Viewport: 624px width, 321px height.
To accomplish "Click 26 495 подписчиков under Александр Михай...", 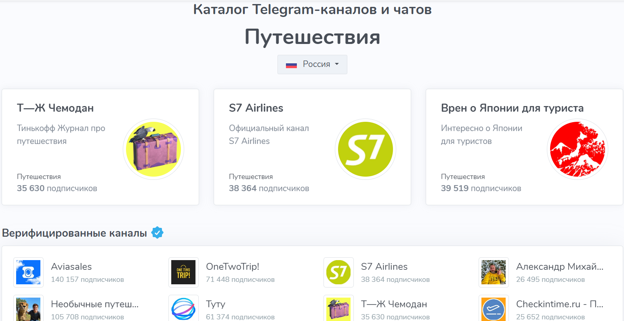I will coord(550,279).
